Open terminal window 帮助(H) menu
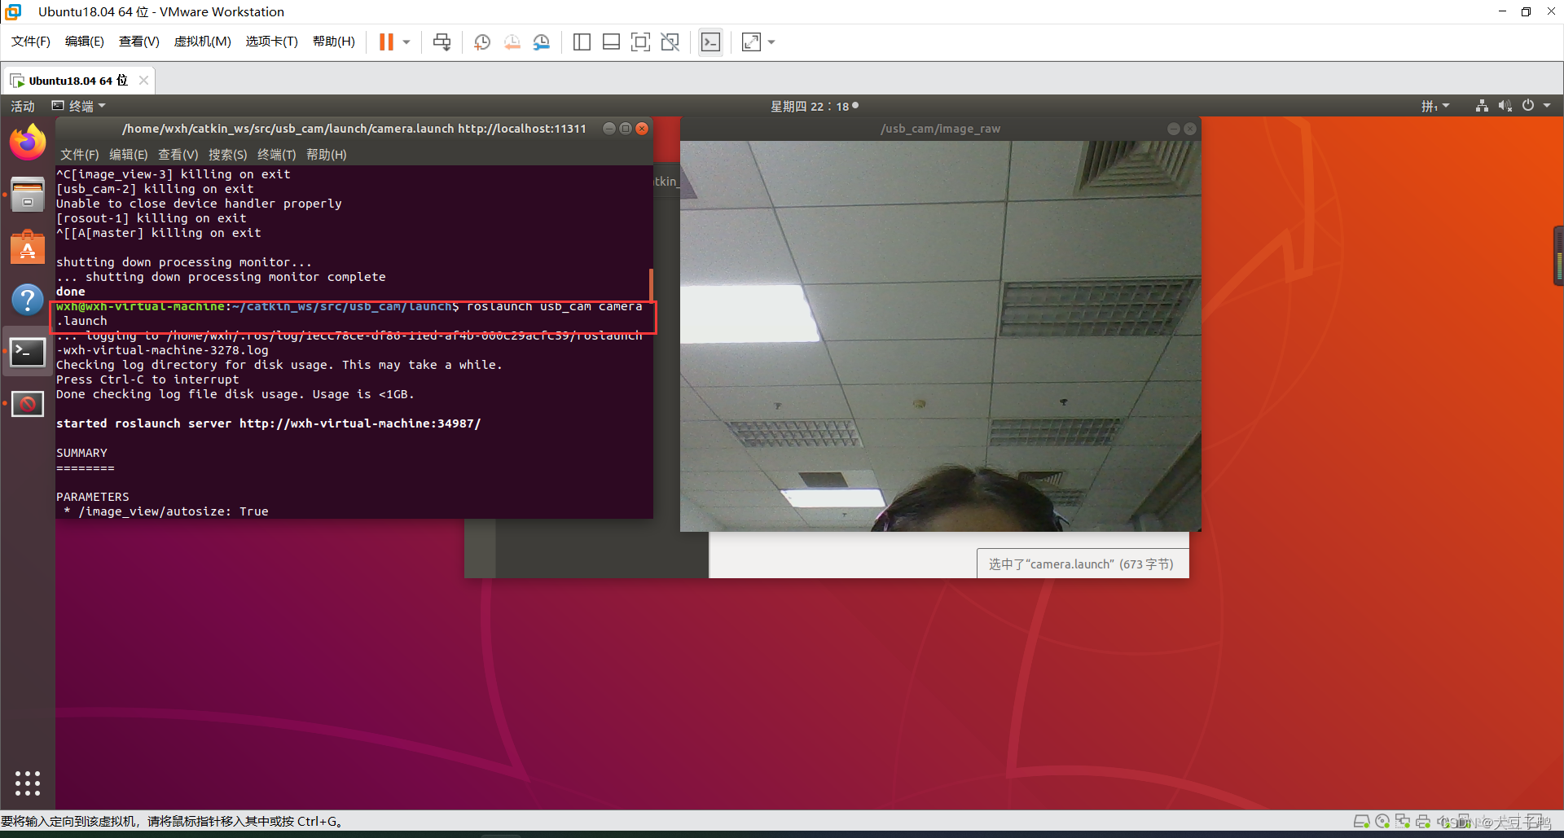The width and height of the screenshot is (1564, 838). (x=327, y=154)
